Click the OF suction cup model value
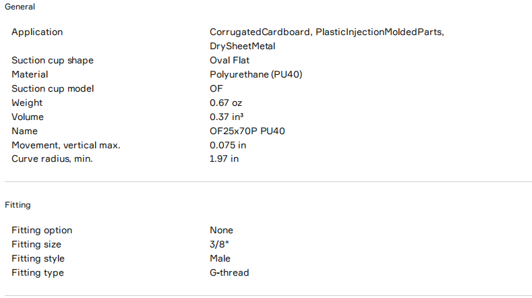Image resolution: width=532 pixels, height=298 pixels. pyautogui.click(x=216, y=89)
